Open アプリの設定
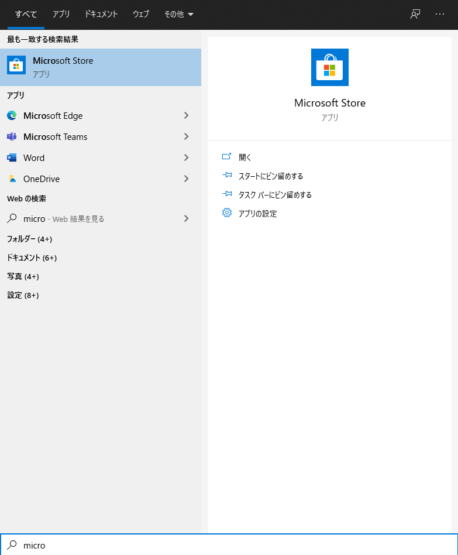This screenshot has width=458, height=555. (x=258, y=214)
